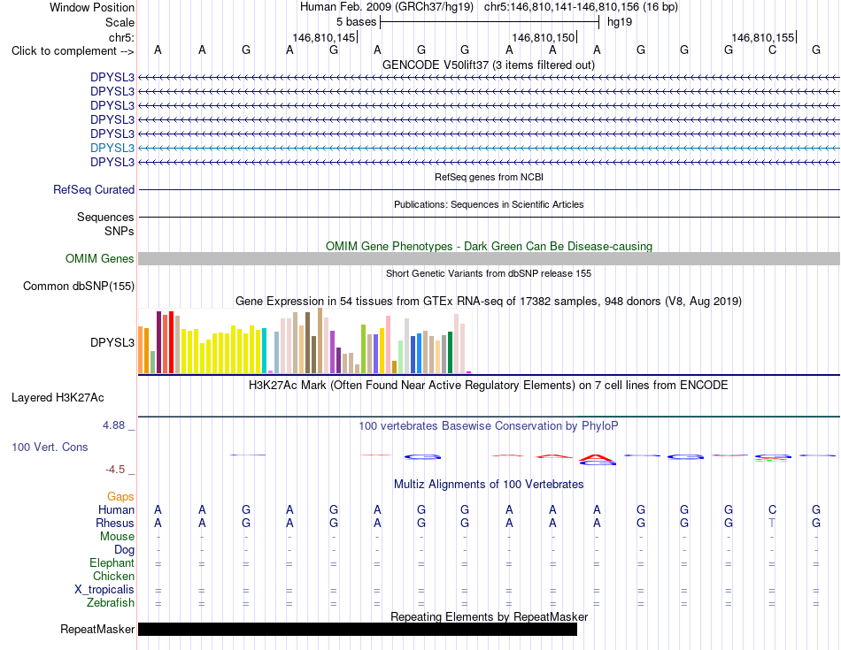Click the bright red GTEx expression bar

click(171, 342)
